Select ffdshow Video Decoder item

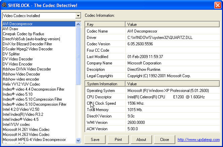click(x=22, y=74)
